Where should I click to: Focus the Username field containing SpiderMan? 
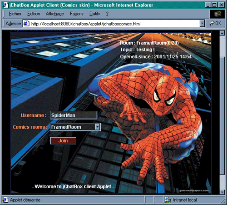(x=74, y=115)
